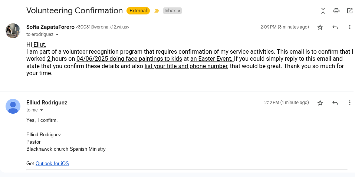Collapse all messages in the thread
This screenshot has width=355, height=177.
coord(323,11)
